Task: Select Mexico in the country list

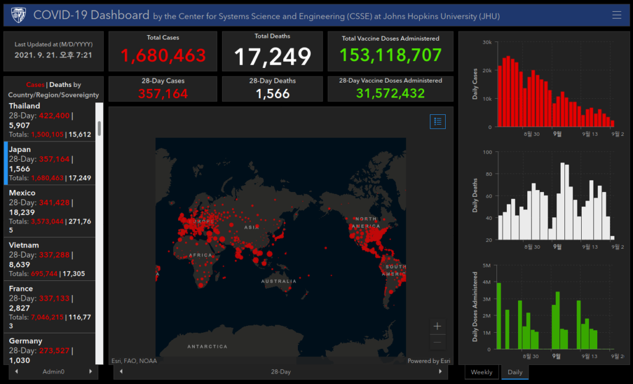Action: click(49, 211)
